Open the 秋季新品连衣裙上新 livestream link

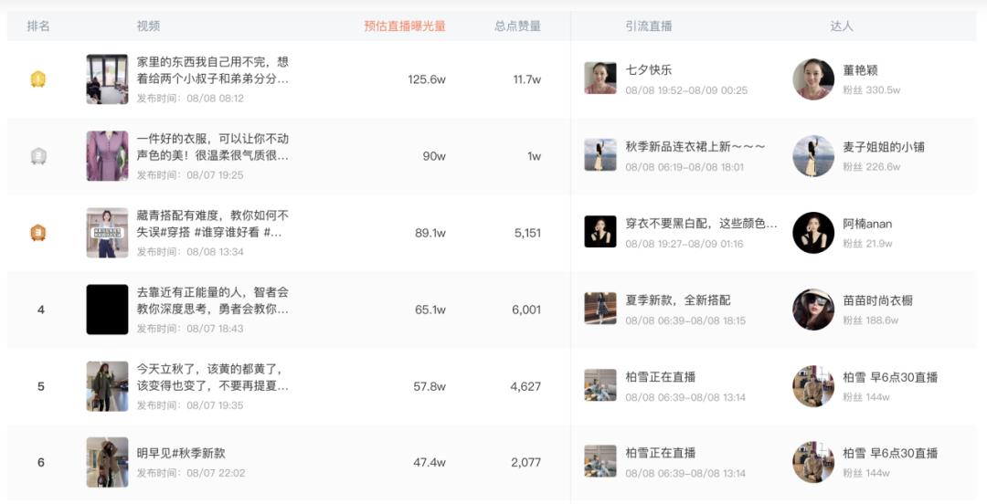695,147
